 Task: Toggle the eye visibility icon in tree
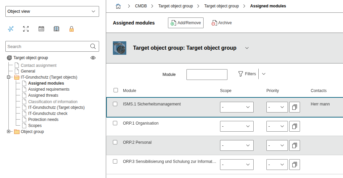[x=93, y=58]
